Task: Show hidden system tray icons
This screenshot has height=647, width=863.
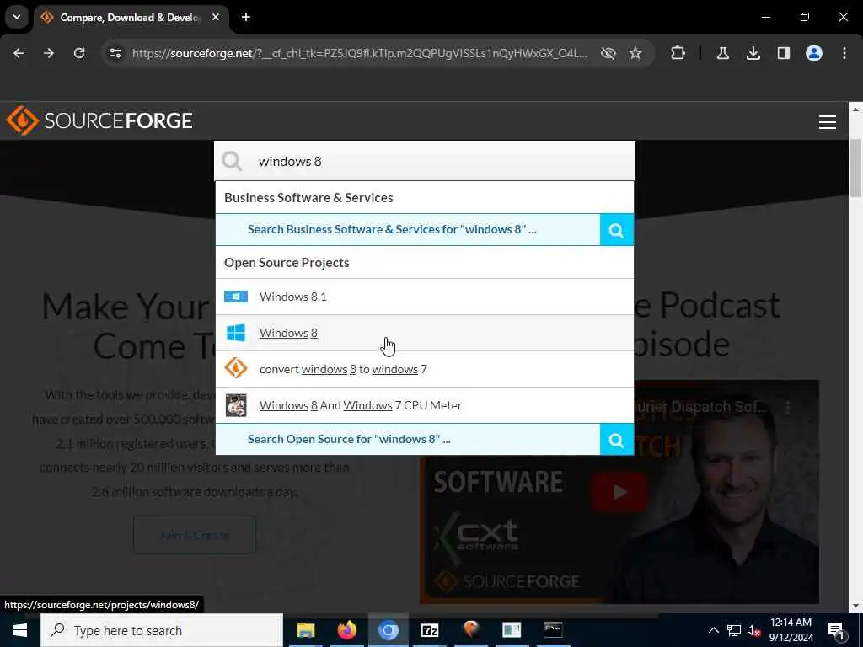Action: (x=713, y=630)
